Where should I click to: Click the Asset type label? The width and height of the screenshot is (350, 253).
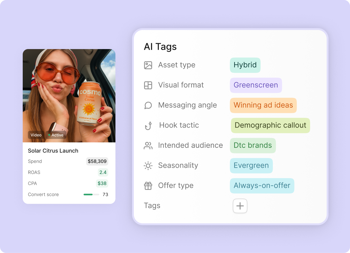(x=177, y=65)
